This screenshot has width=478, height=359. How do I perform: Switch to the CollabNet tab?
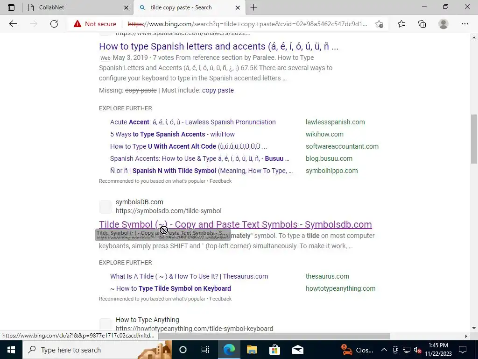[x=77, y=7]
